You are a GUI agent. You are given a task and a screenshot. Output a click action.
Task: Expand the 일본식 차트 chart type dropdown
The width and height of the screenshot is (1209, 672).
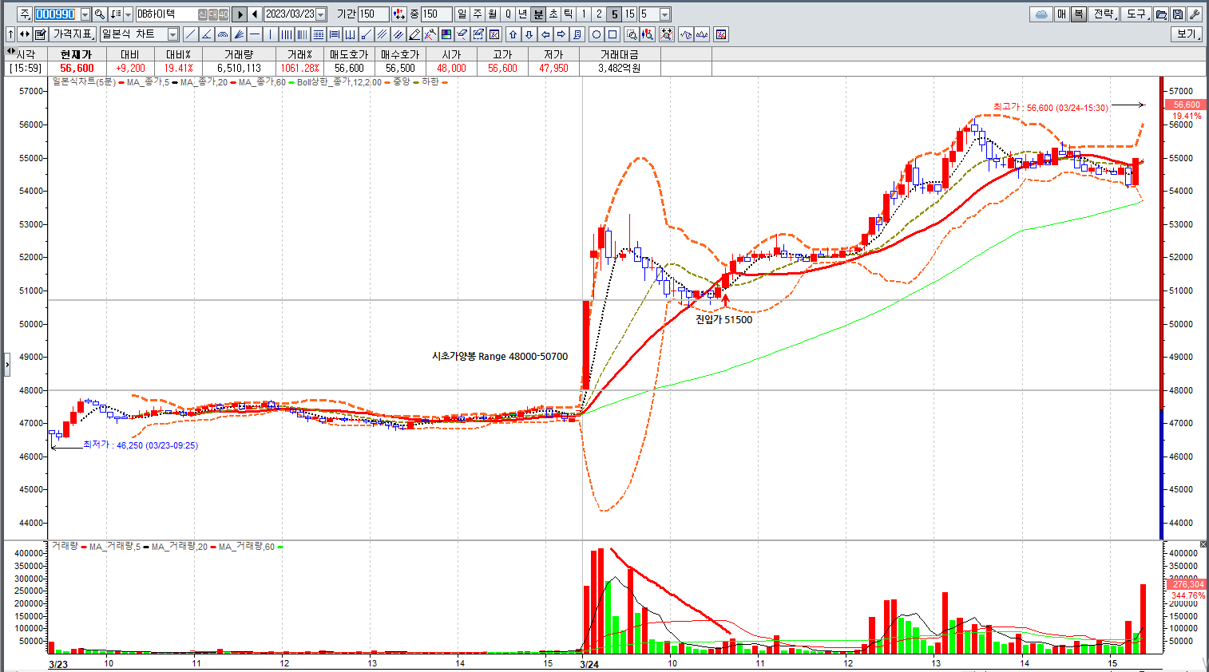click(x=172, y=34)
